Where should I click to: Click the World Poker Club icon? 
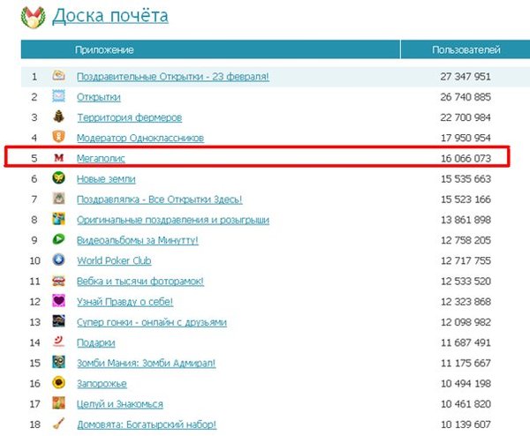58,259
